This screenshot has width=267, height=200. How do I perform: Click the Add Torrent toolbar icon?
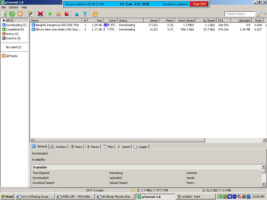pyautogui.click(x=4, y=14)
